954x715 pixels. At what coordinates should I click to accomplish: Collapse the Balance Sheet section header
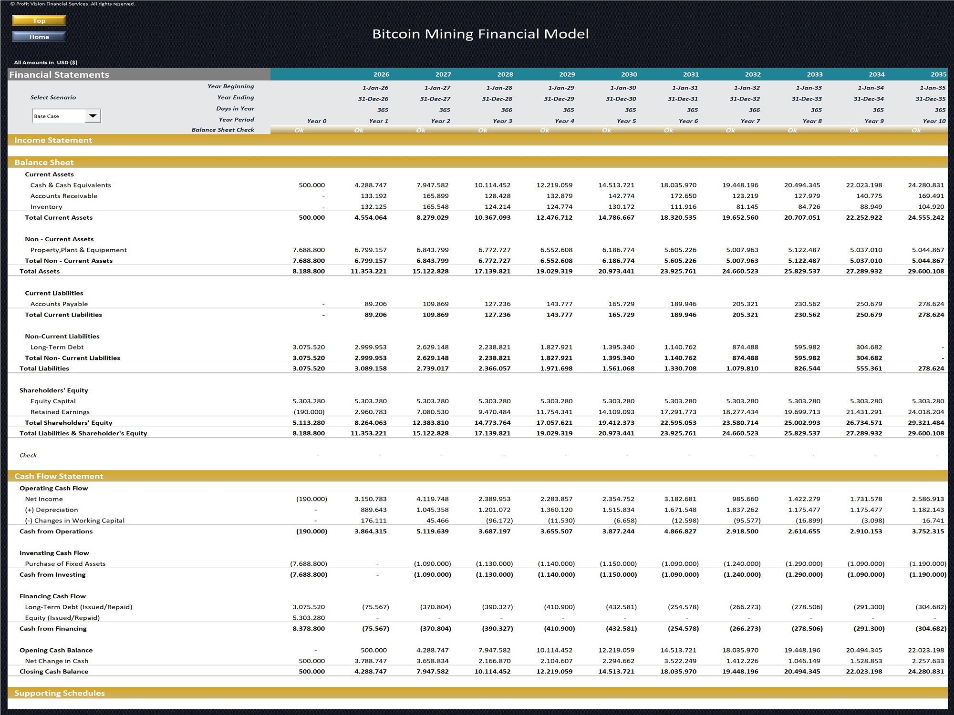coord(44,162)
